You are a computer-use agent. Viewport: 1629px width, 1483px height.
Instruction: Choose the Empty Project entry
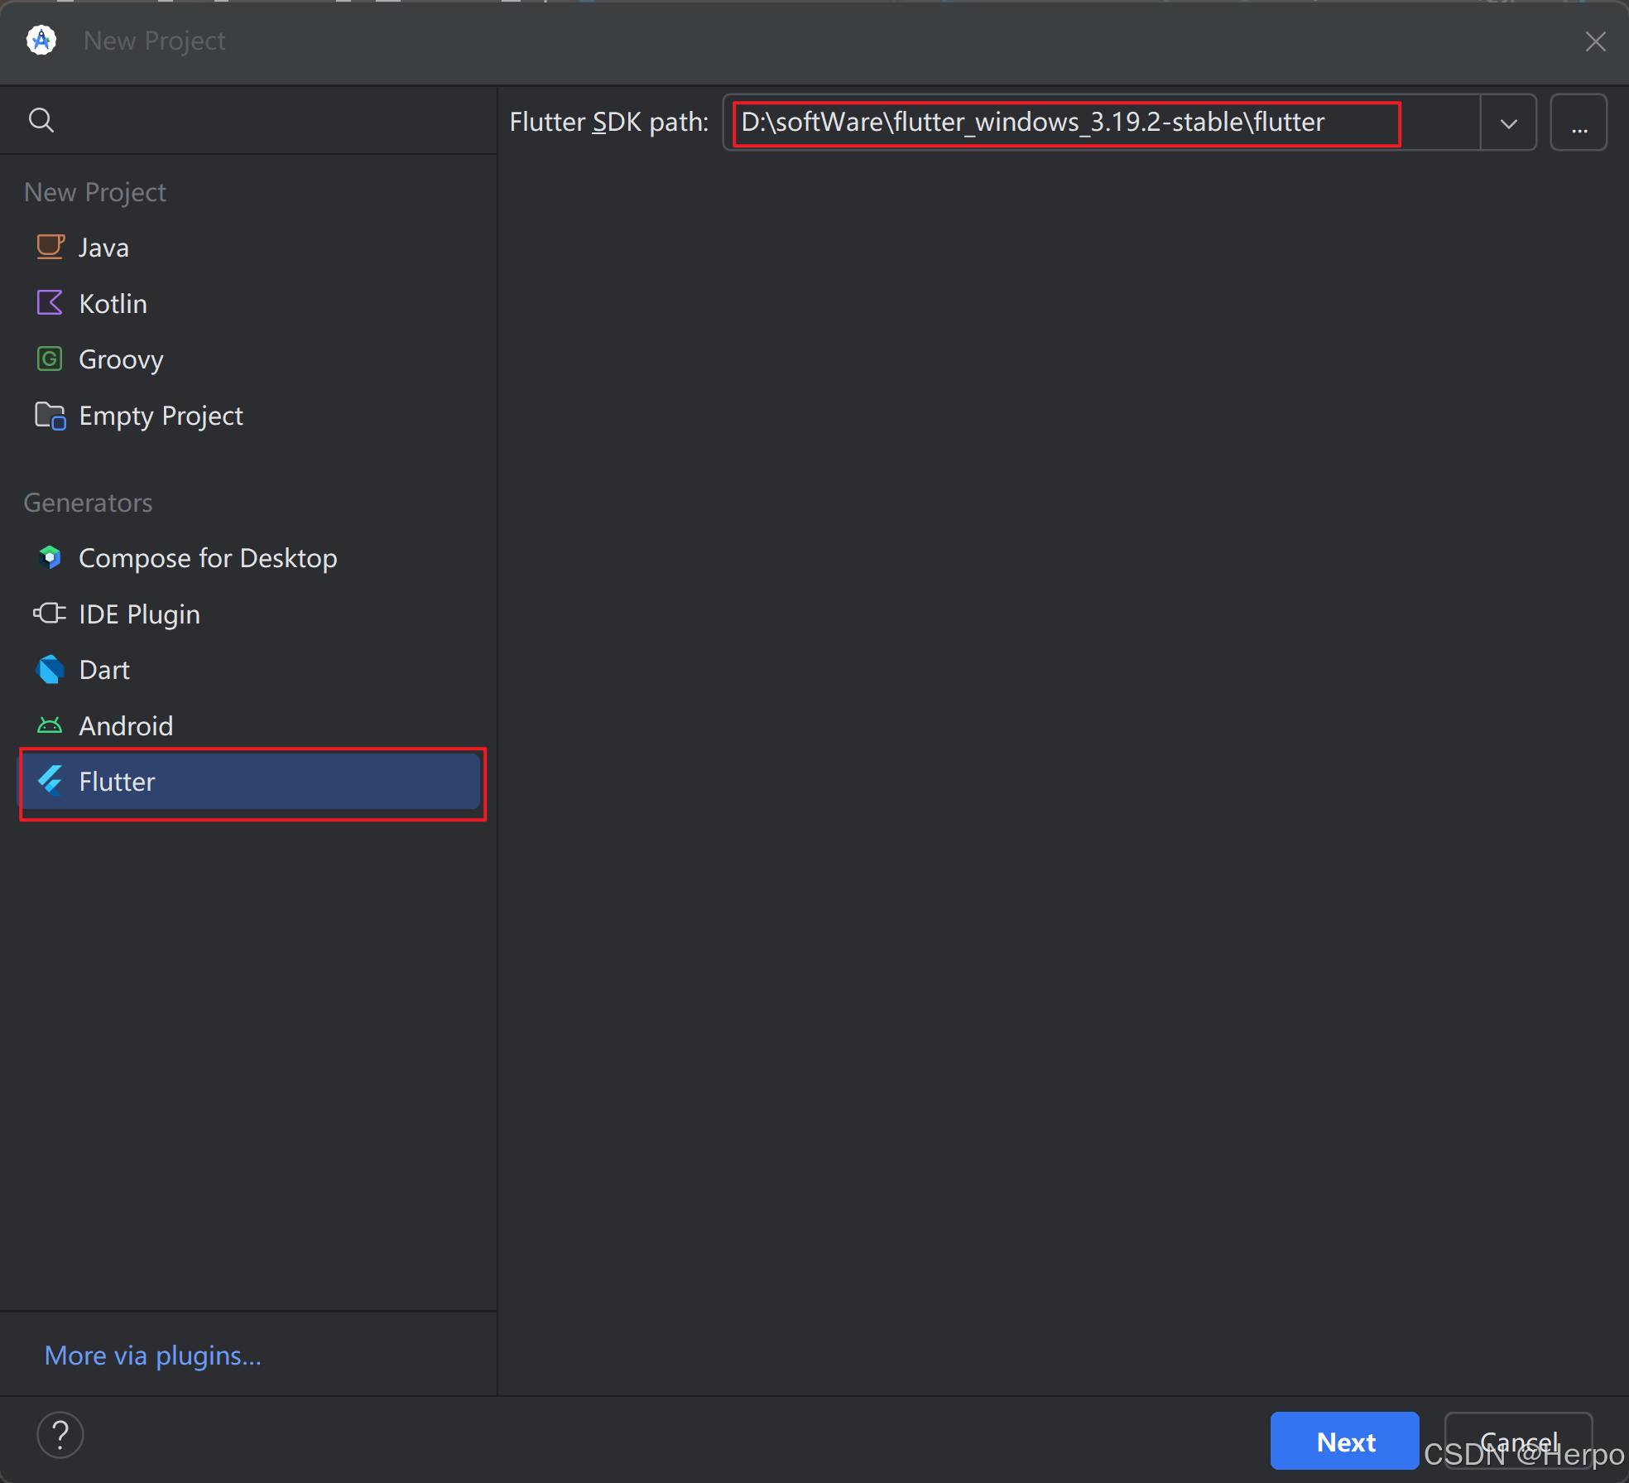pos(161,416)
